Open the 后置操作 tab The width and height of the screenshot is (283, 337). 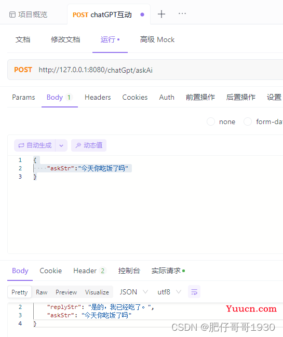[240, 97]
